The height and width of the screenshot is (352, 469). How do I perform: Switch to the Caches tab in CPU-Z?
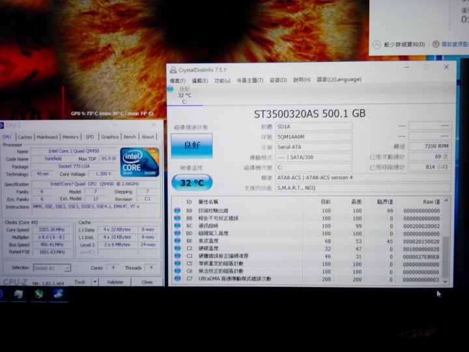pyautogui.click(x=25, y=137)
